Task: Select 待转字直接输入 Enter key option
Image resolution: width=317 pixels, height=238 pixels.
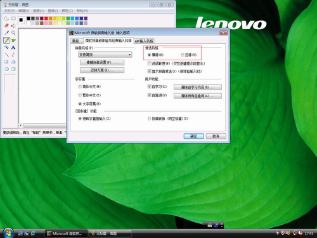Action: pos(80,119)
